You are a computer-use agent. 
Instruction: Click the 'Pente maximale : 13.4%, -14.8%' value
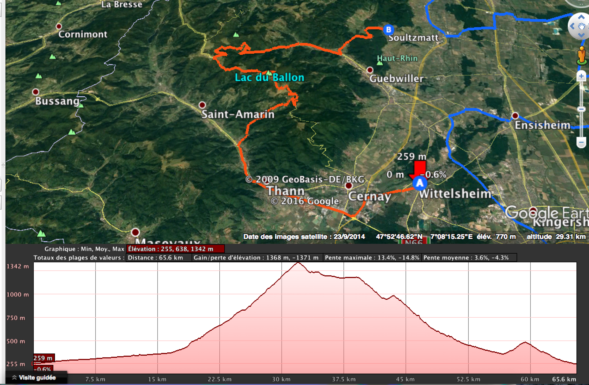(372, 258)
